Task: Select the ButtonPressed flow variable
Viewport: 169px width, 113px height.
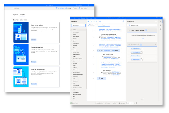Action: (x=136, y=49)
